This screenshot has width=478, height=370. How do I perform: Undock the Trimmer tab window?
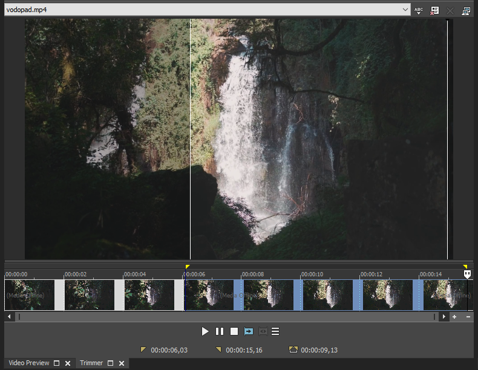110,363
